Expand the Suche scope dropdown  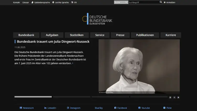[x=121, y=2]
